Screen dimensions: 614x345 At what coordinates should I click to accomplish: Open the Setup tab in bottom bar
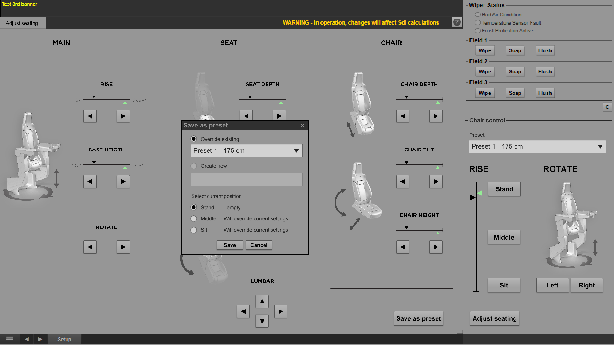click(64, 339)
